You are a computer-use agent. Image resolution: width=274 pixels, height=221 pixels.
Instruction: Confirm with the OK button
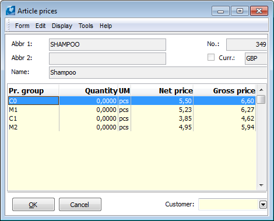(x=33, y=205)
